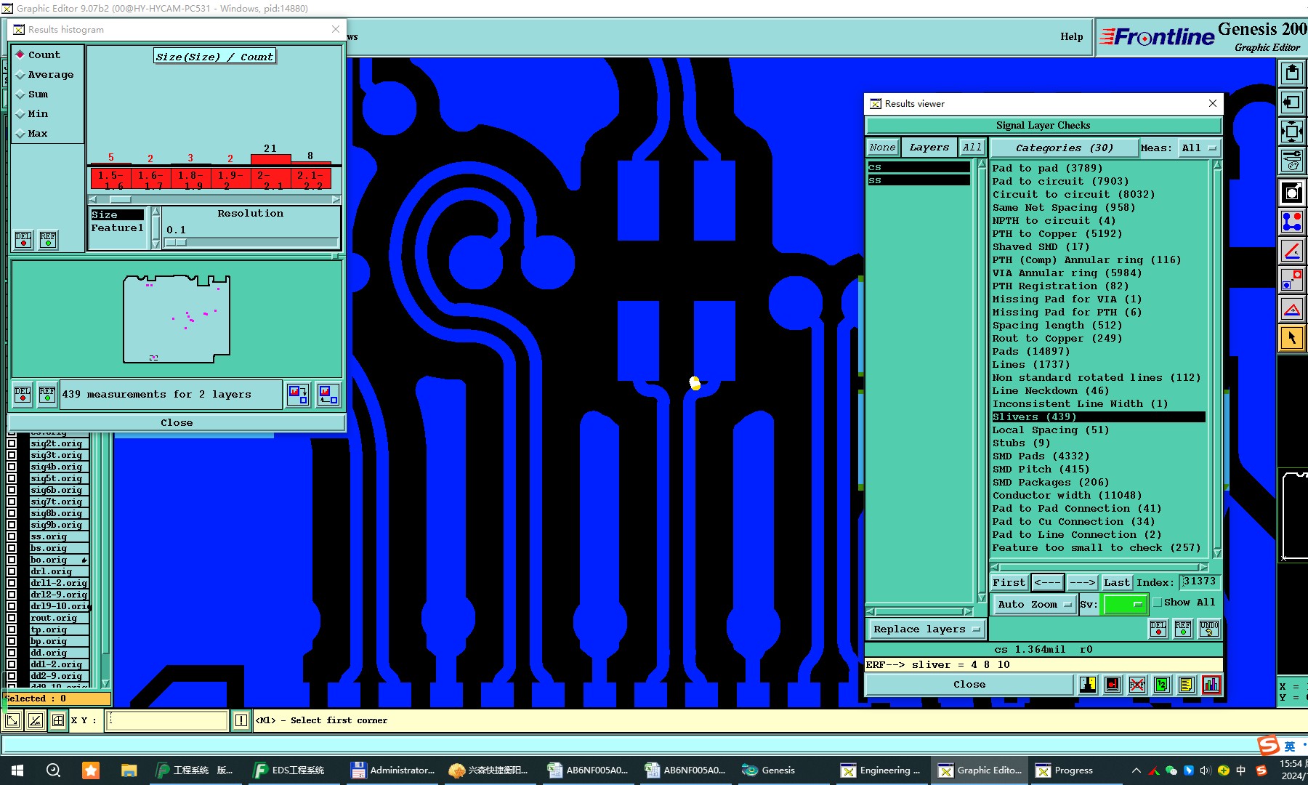Select the None layers option

882,147
